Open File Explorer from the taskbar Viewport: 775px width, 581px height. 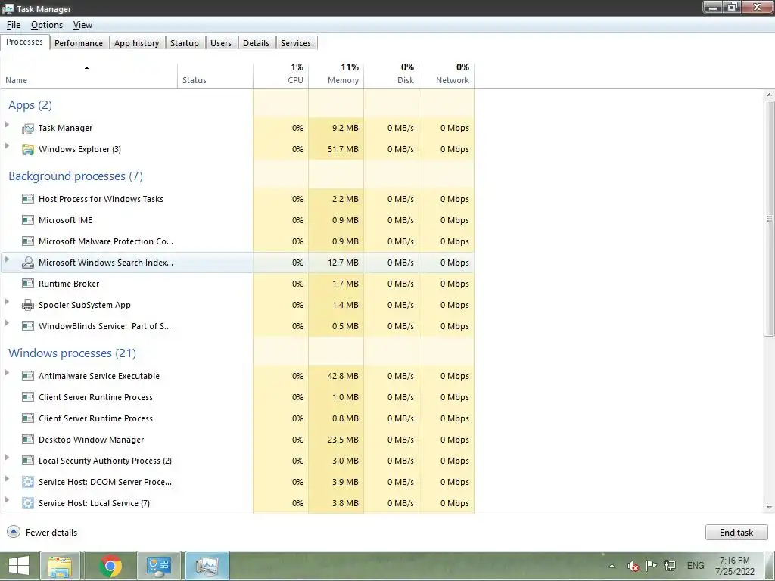(x=60, y=566)
